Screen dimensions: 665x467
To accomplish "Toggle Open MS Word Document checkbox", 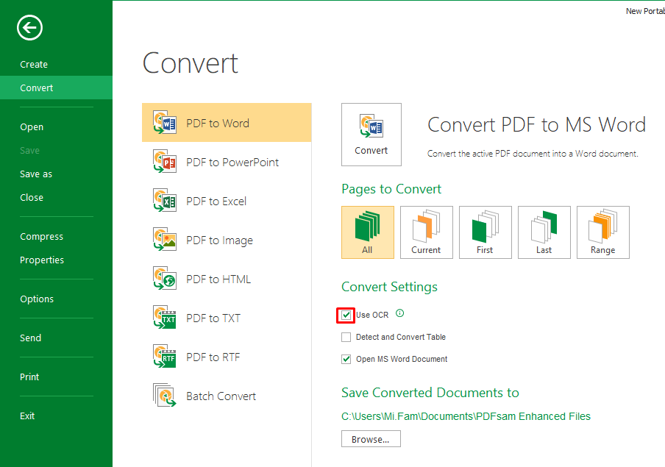I will pyautogui.click(x=346, y=360).
